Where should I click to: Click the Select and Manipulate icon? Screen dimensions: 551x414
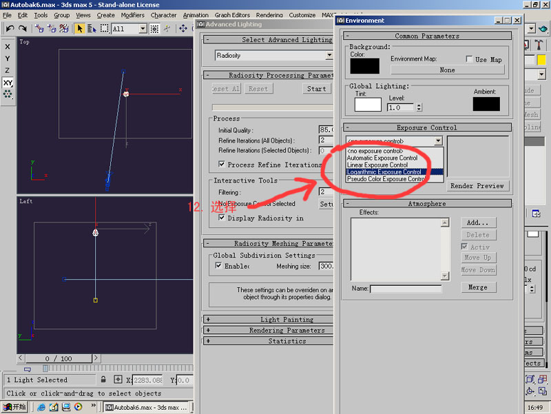coord(167,28)
